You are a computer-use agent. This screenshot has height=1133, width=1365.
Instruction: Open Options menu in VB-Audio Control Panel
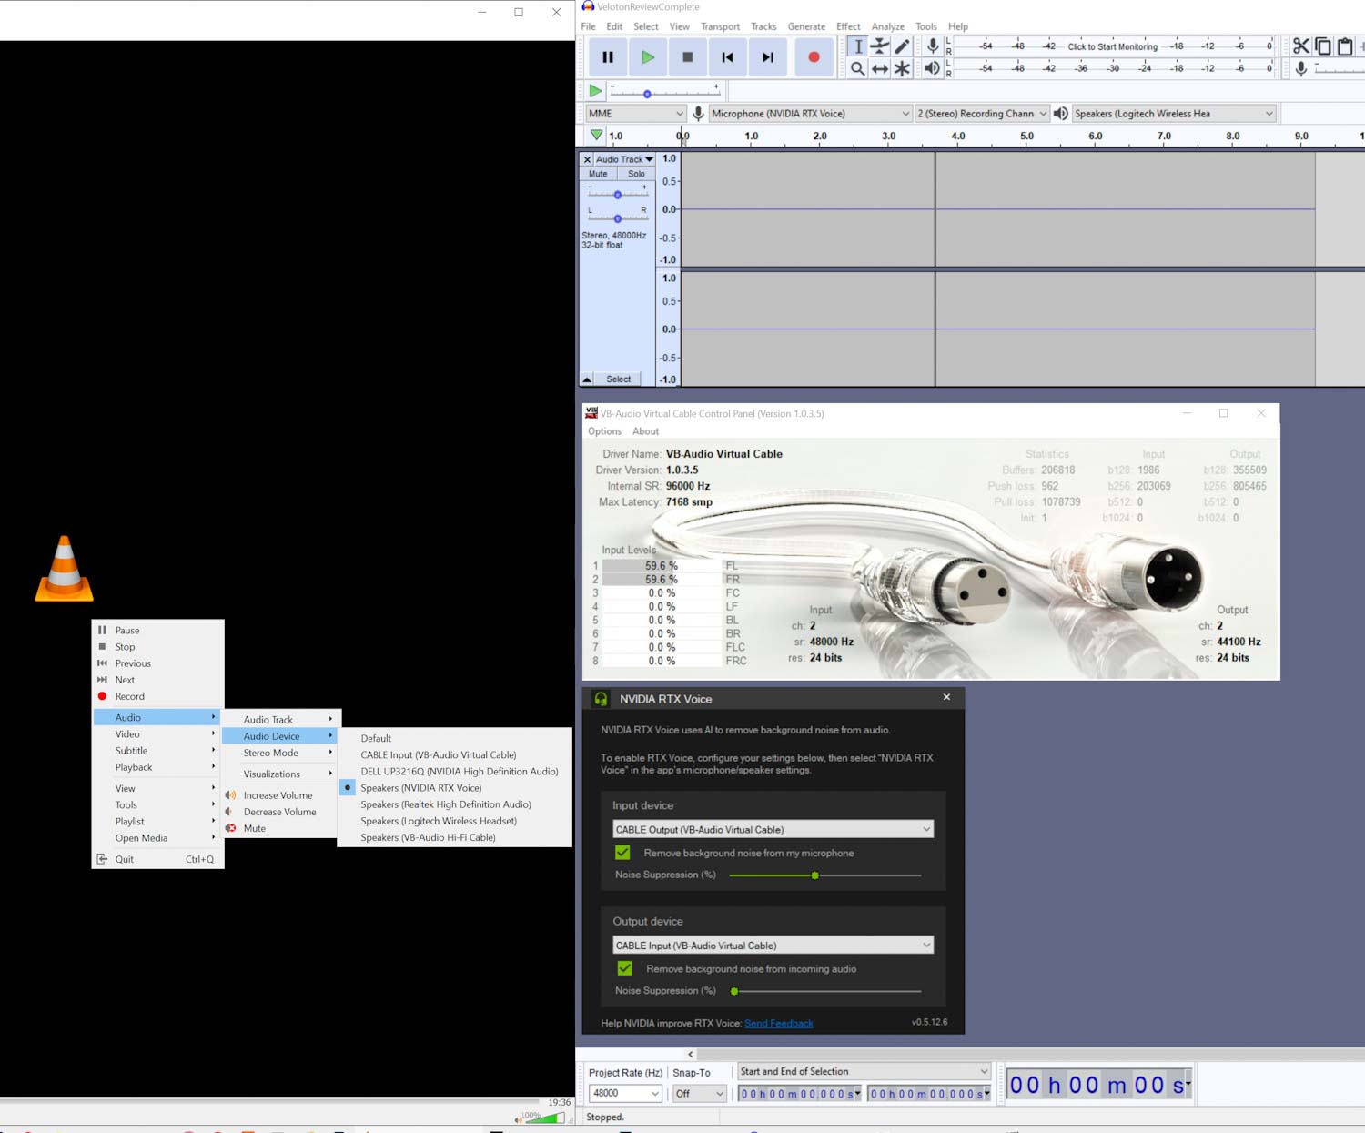click(x=604, y=431)
